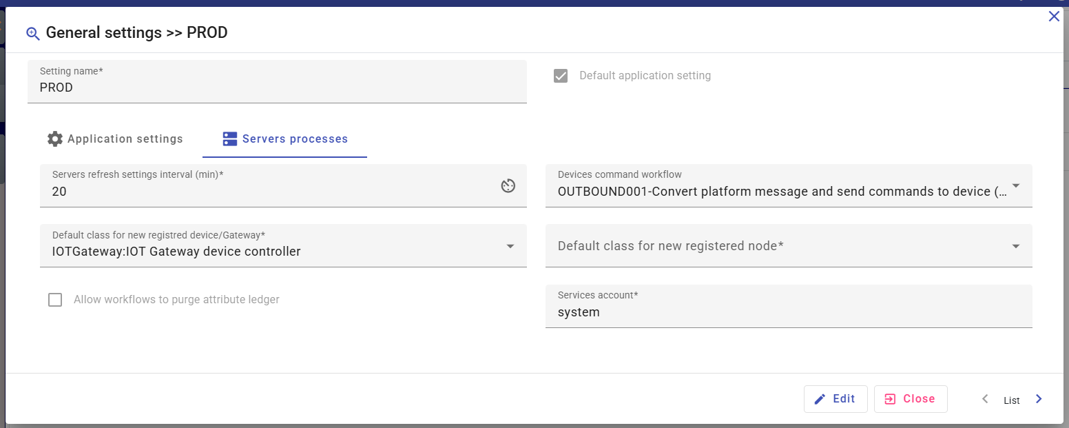Click the exit icon on the Close button
This screenshot has height=428, width=1069.
[x=890, y=399]
